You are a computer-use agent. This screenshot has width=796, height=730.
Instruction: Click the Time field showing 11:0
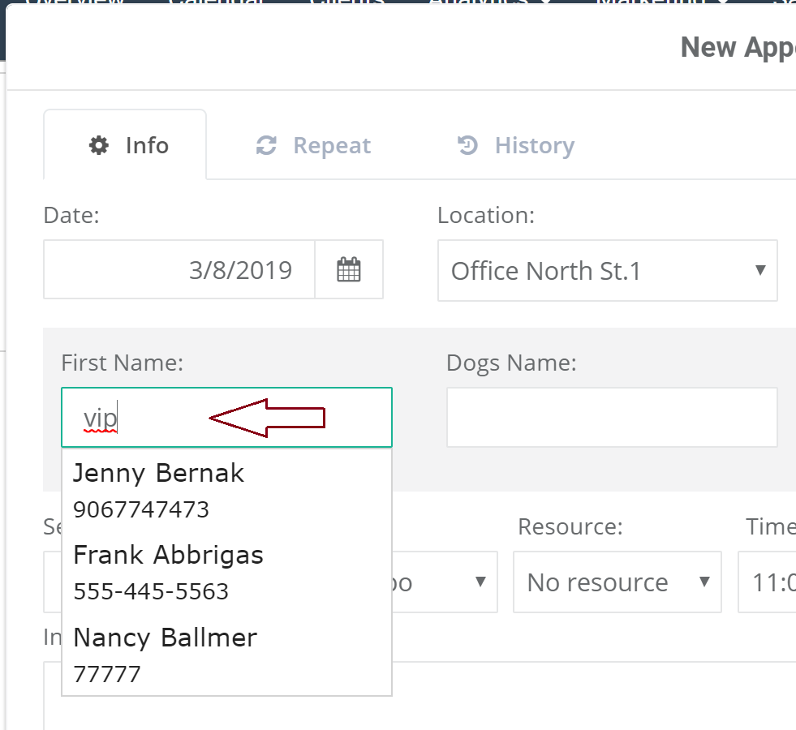[767, 582]
